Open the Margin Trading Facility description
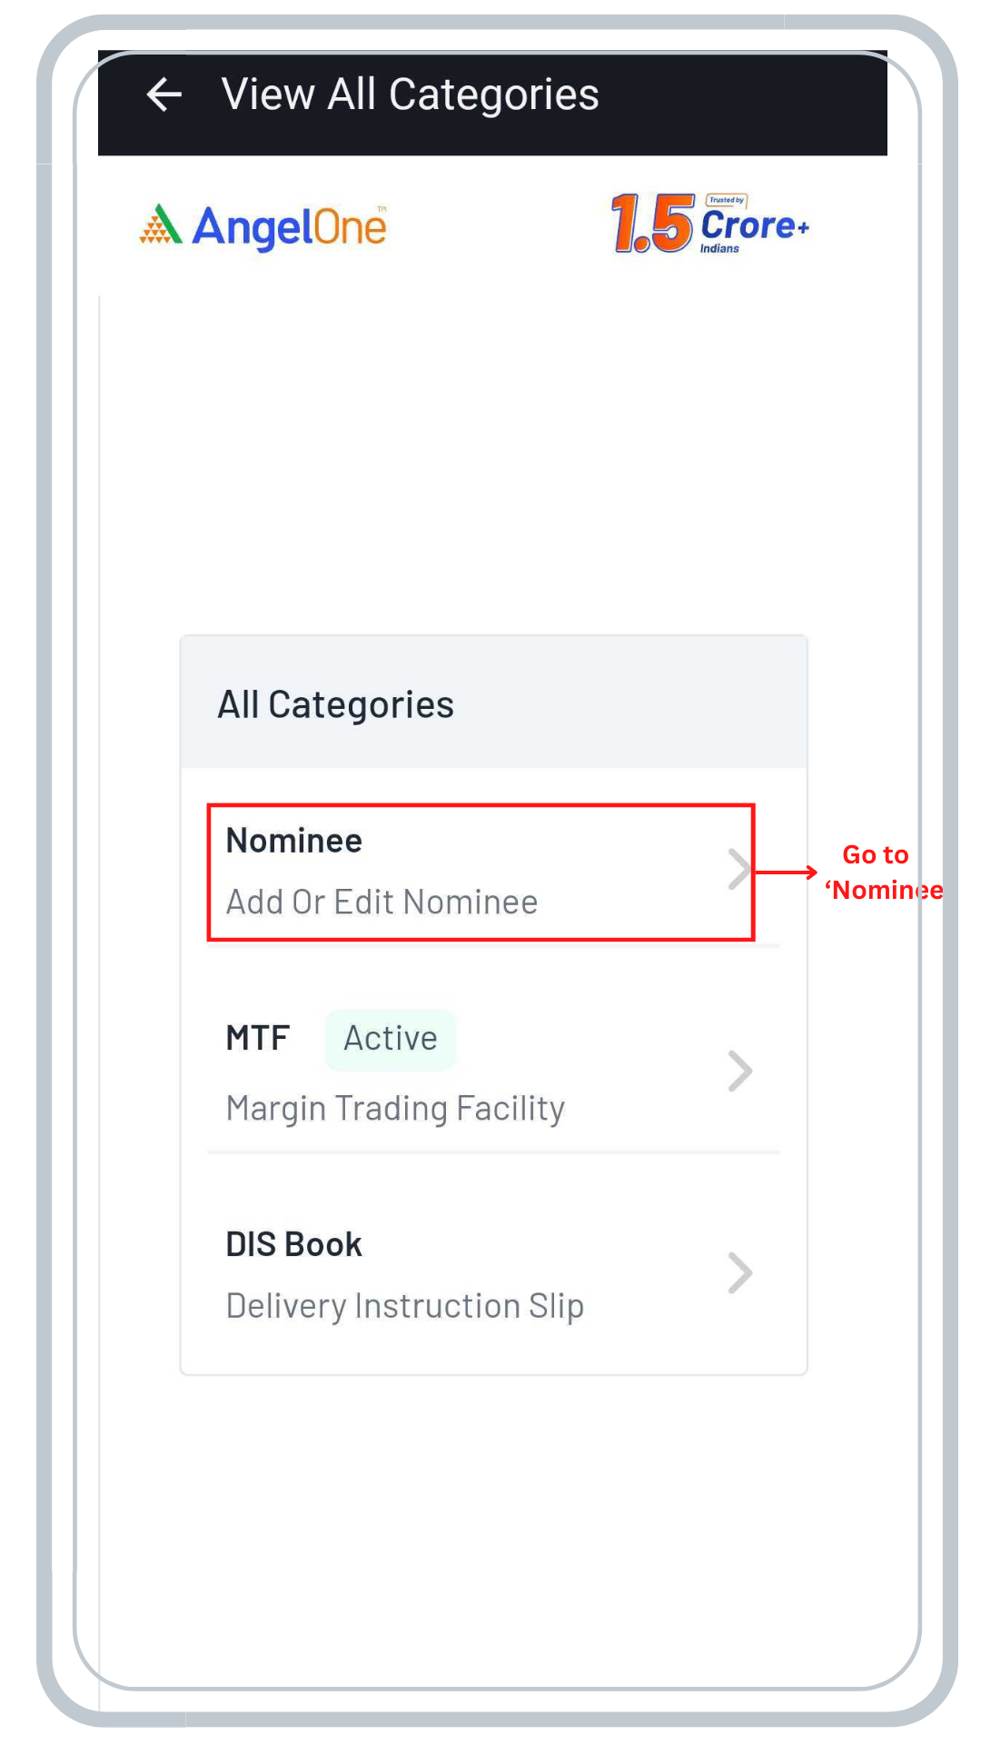Viewport: 981px width, 1745px height. click(395, 1108)
